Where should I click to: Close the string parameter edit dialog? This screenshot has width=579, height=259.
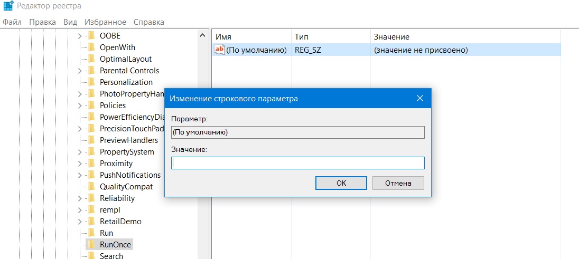(x=420, y=99)
